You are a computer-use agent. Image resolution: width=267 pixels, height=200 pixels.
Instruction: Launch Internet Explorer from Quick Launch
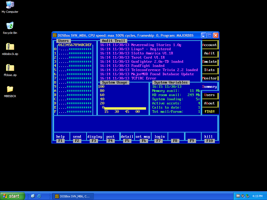click(x=39, y=196)
